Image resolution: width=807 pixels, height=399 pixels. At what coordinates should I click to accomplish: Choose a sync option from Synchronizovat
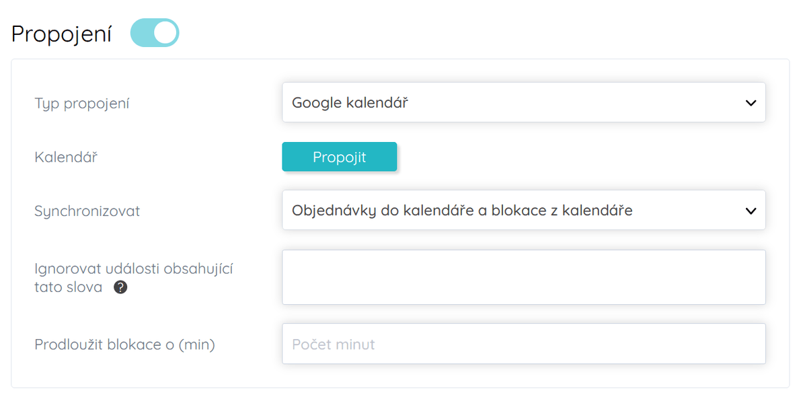(x=524, y=210)
